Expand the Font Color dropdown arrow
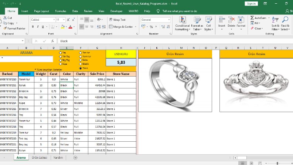Screen dimensions: 293x165 [x=74, y=27]
